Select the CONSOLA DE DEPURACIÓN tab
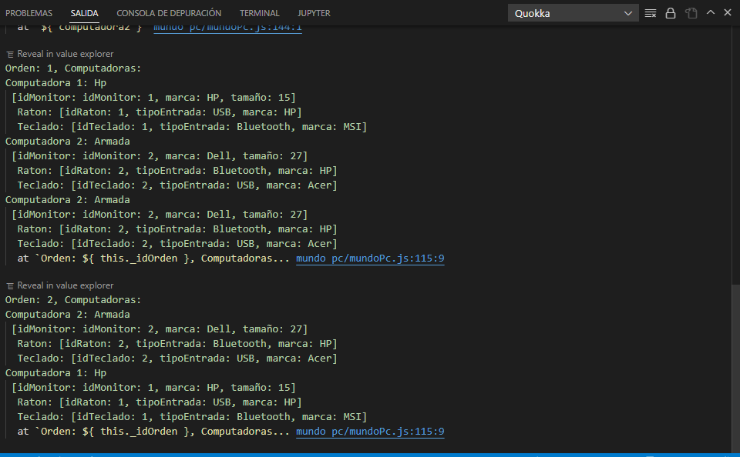The image size is (740, 457). (x=169, y=12)
